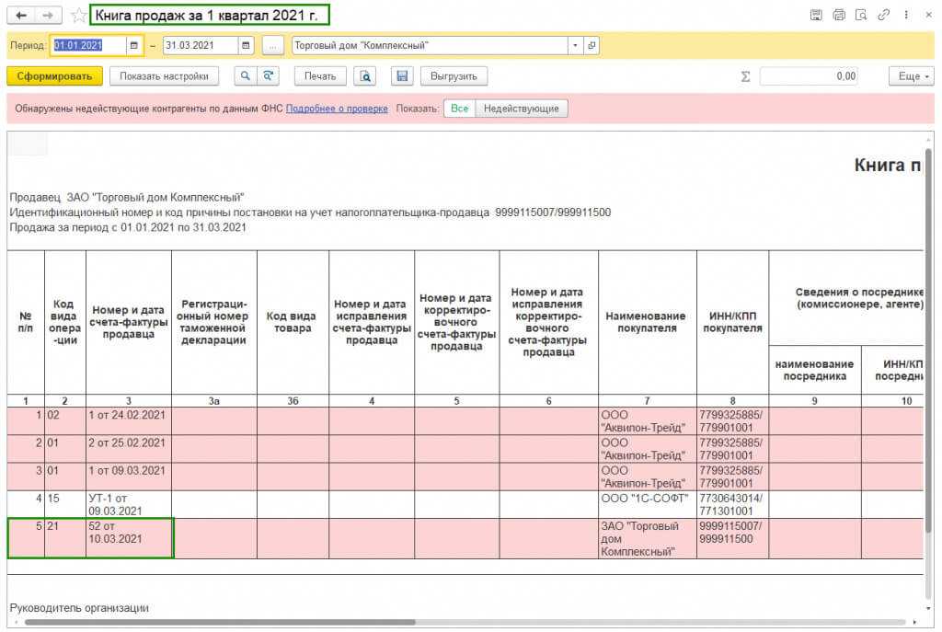Add report to favorites with star icon
The height and width of the screenshot is (632, 942).
coord(78,16)
